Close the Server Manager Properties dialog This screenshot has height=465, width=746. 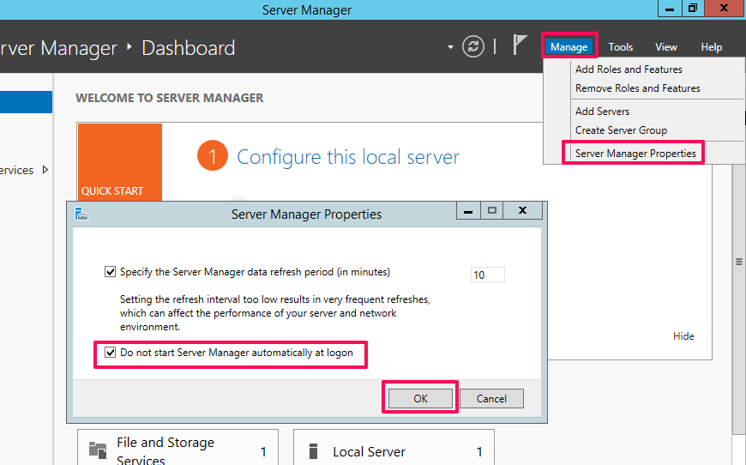coord(522,211)
